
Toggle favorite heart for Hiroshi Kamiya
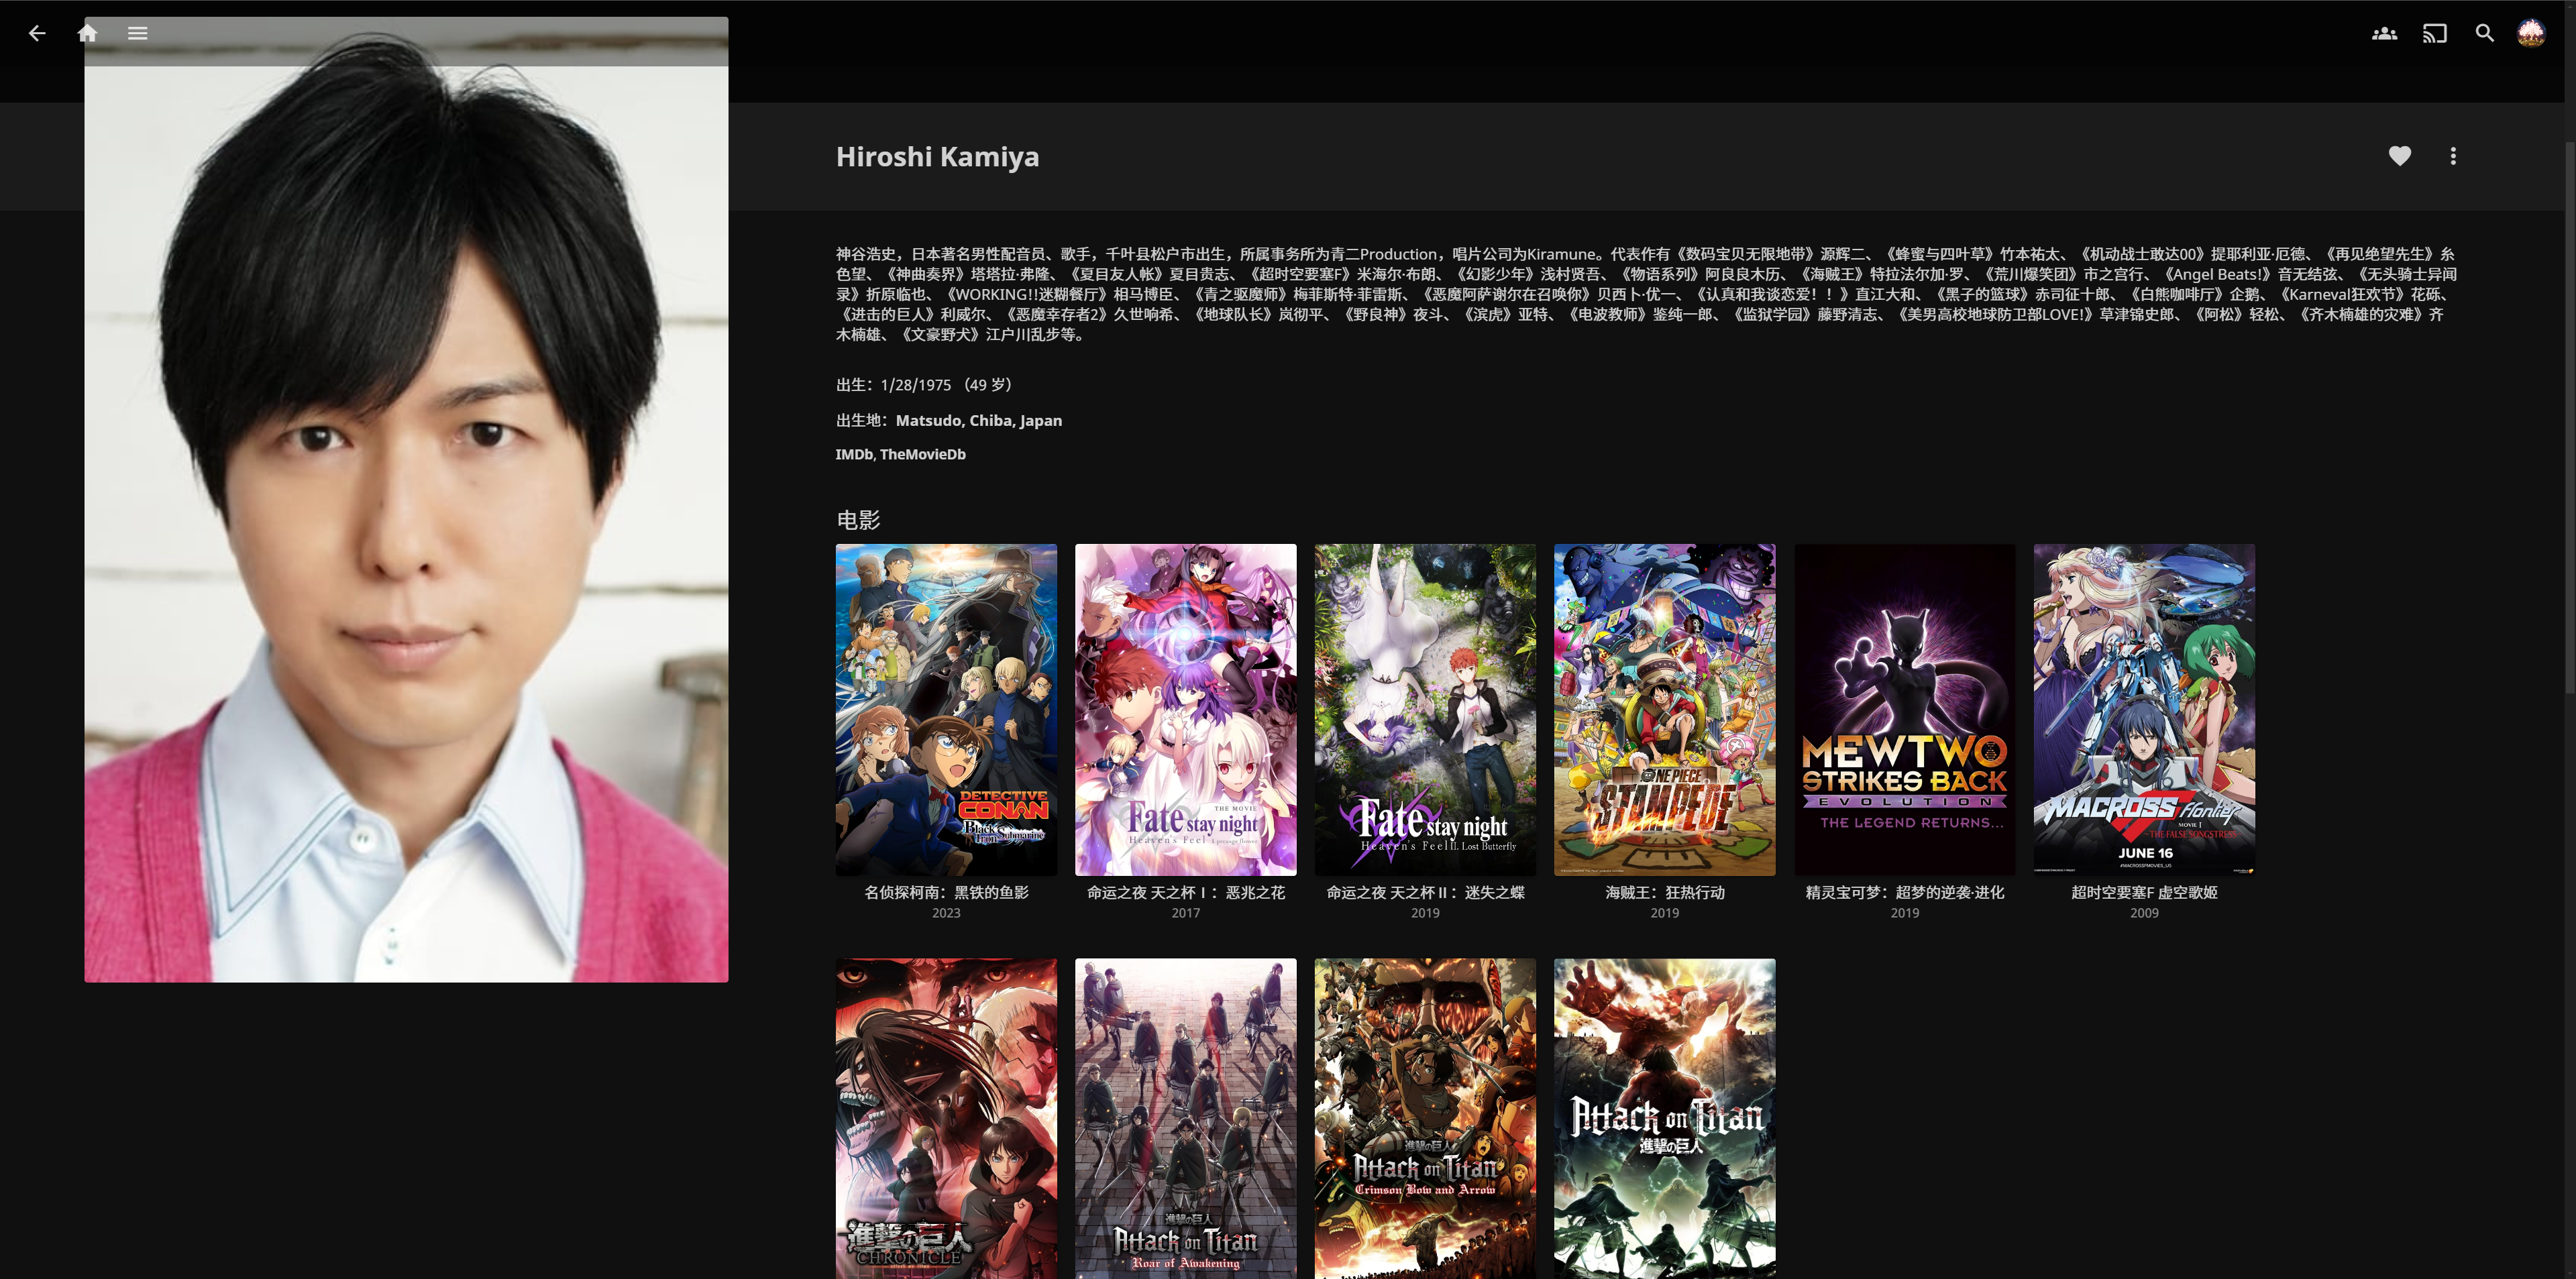[2399, 156]
